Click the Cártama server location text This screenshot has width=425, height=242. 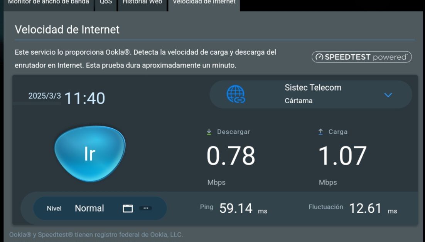(x=299, y=101)
